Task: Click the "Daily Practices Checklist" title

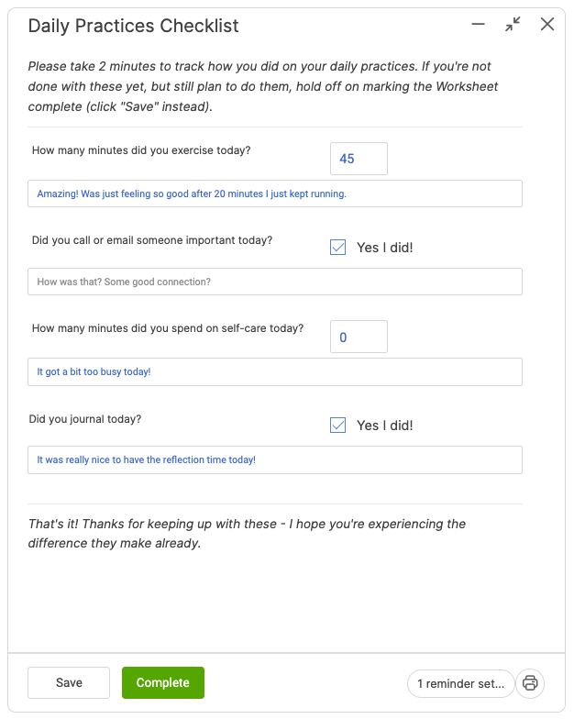Action: tap(133, 26)
